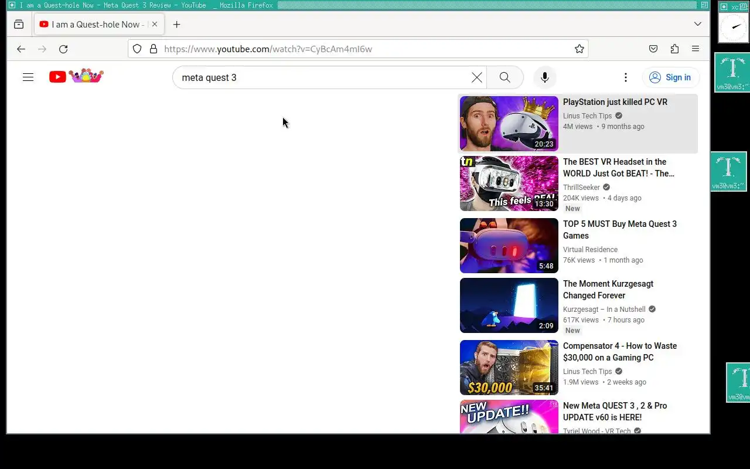Open Compensator 4 video thumbnail
The height and width of the screenshot is (469, 750).
509,368
